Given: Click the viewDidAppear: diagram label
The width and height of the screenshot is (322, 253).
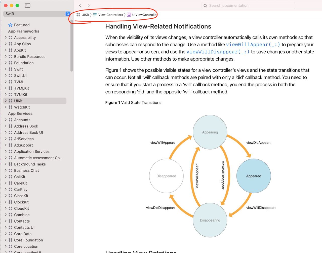Looking at the screenshot, I should tap(258, 142).
